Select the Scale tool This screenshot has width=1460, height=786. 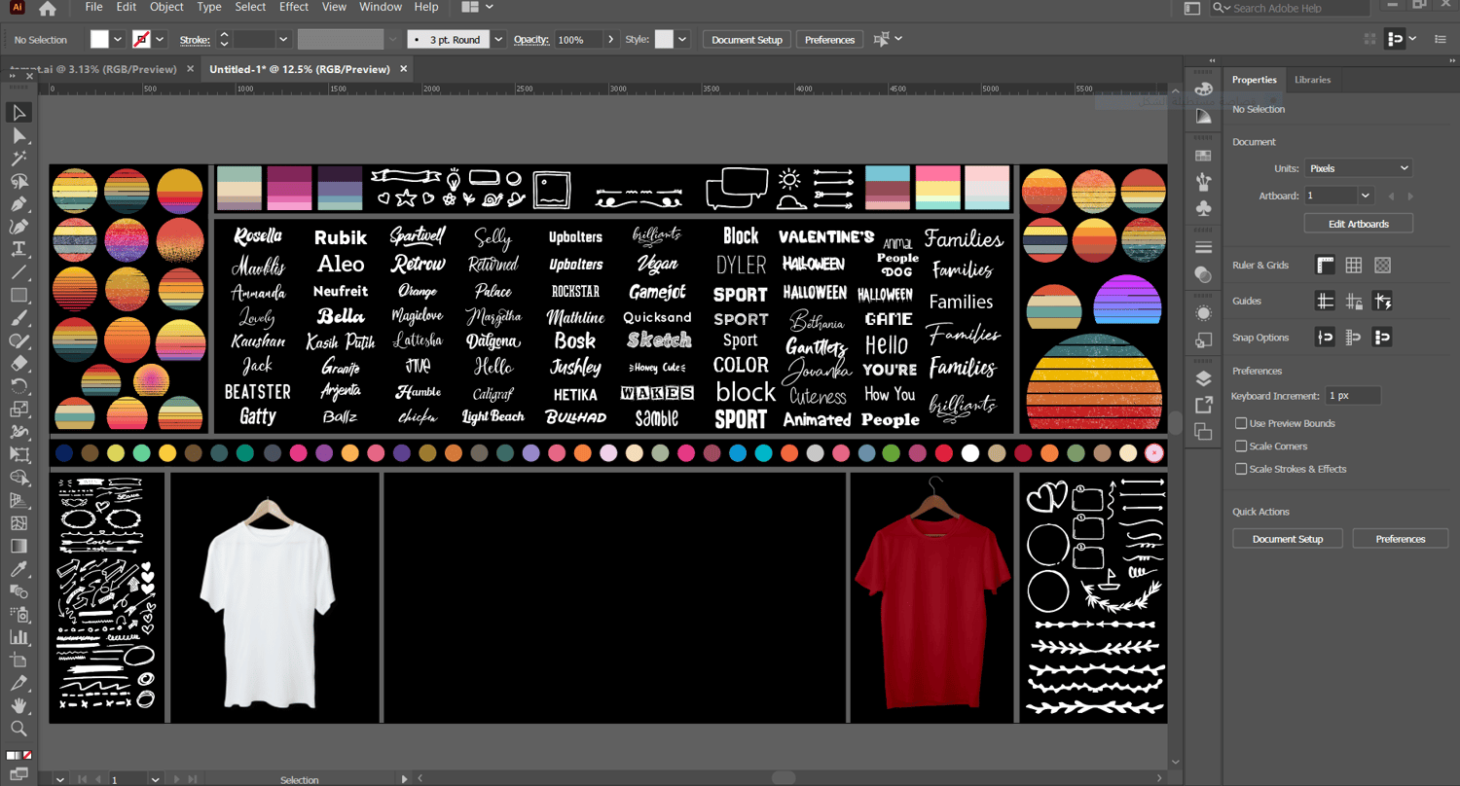click(x=18, y=409)
